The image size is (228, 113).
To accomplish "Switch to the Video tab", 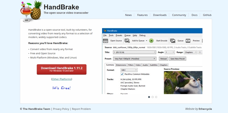I will [138, 65].
